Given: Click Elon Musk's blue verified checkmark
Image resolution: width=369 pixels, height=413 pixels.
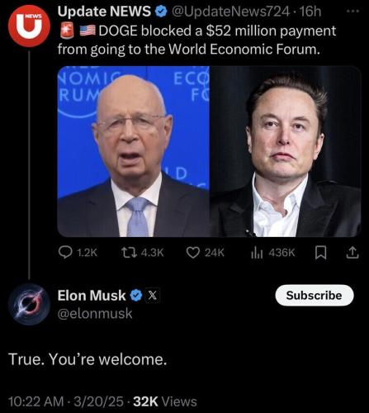Looking at the screenshot, I should [136, 296].
